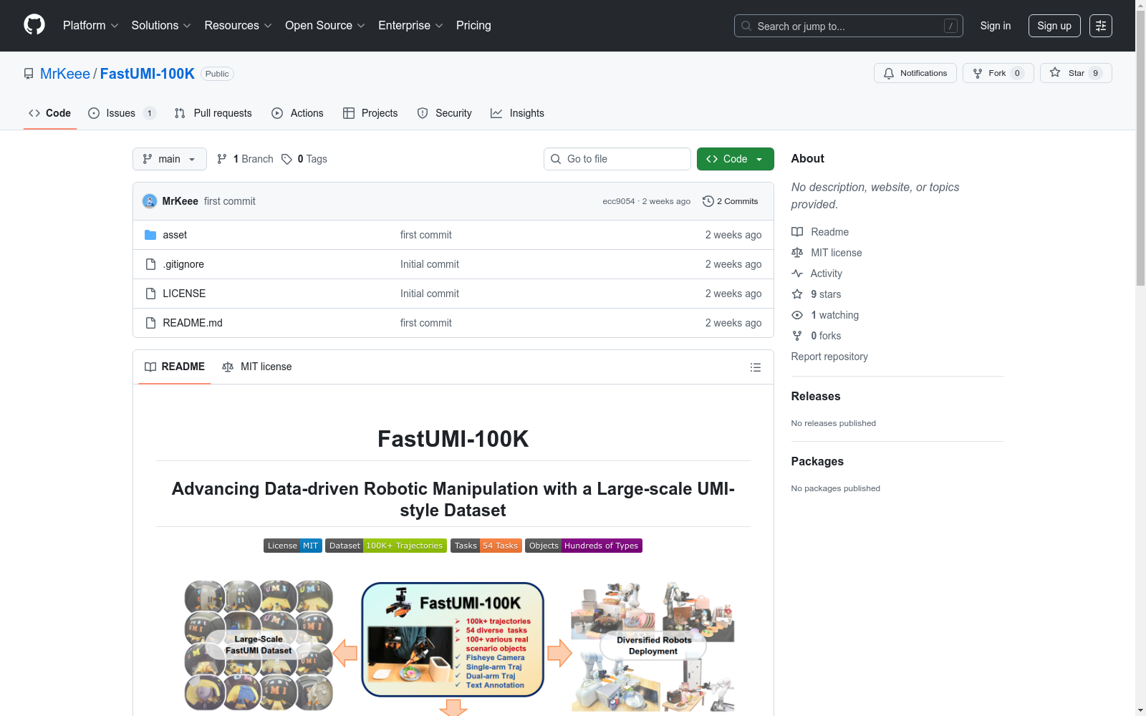
Task: Fork the repository
Action: [998, 73]
